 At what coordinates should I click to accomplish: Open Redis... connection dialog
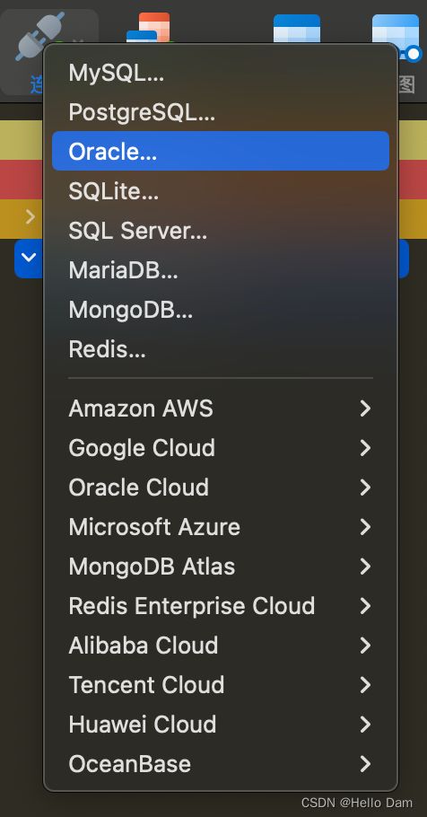pyautogui.click(x=221, y=349)
